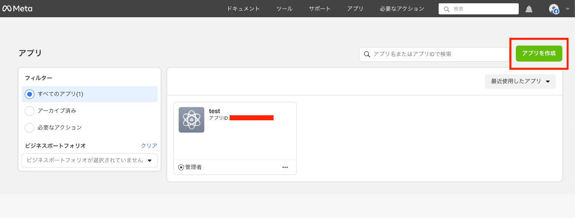
Task: Open the ドキュメント menu
Action: click(x=244, y=9)
